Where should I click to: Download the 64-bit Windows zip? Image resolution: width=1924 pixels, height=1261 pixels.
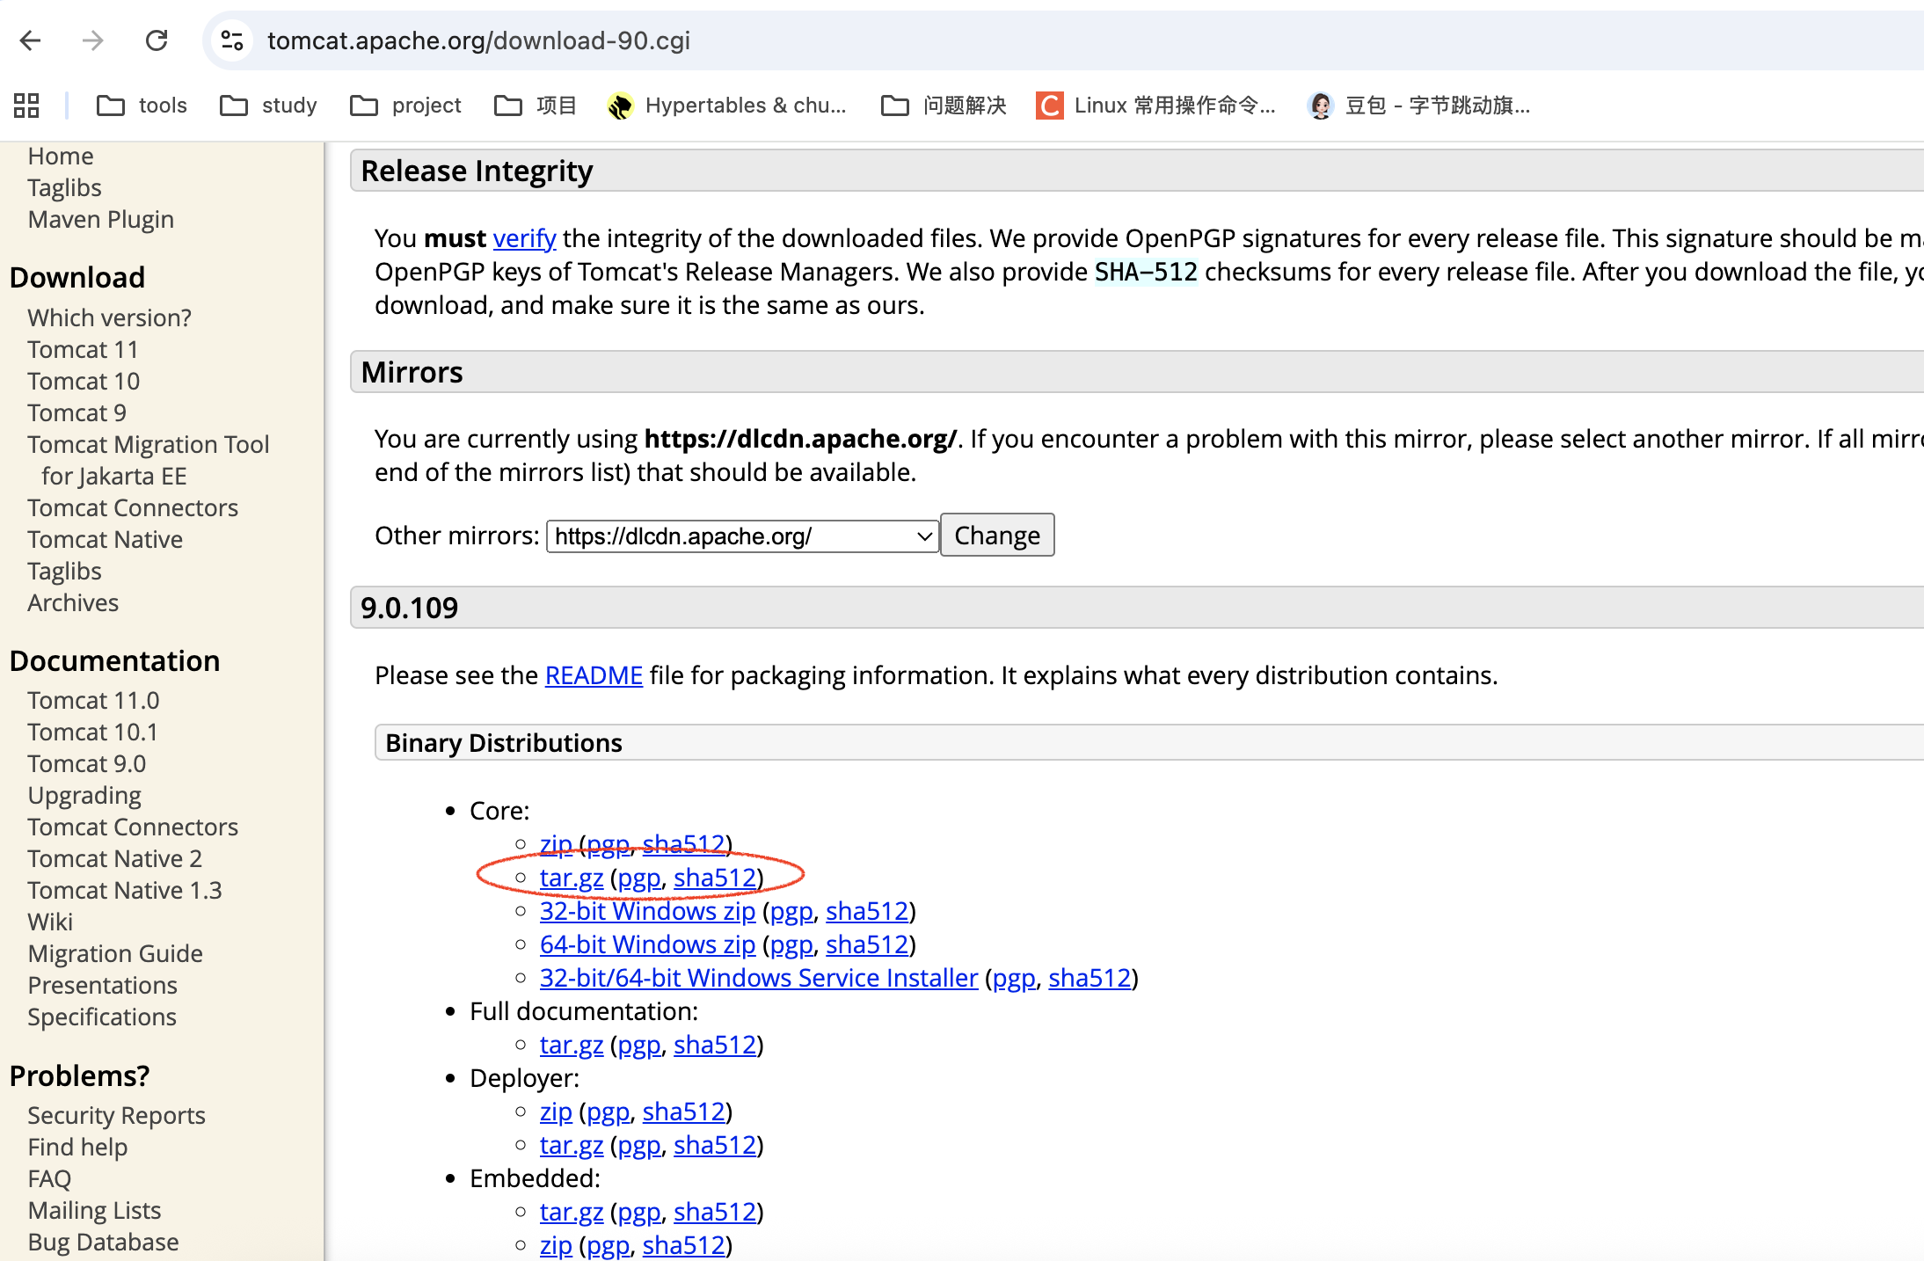pyautogui.click(x=647, y=944)
